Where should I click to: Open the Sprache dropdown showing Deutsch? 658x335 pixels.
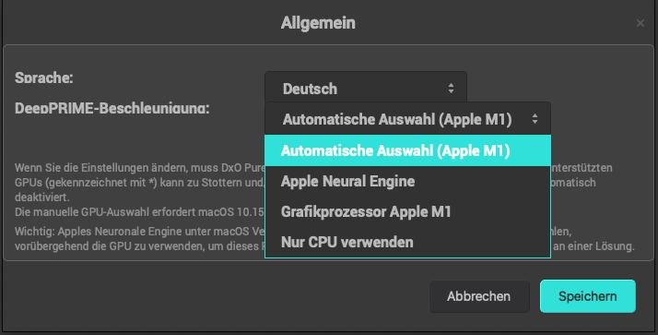click(366, 89)
